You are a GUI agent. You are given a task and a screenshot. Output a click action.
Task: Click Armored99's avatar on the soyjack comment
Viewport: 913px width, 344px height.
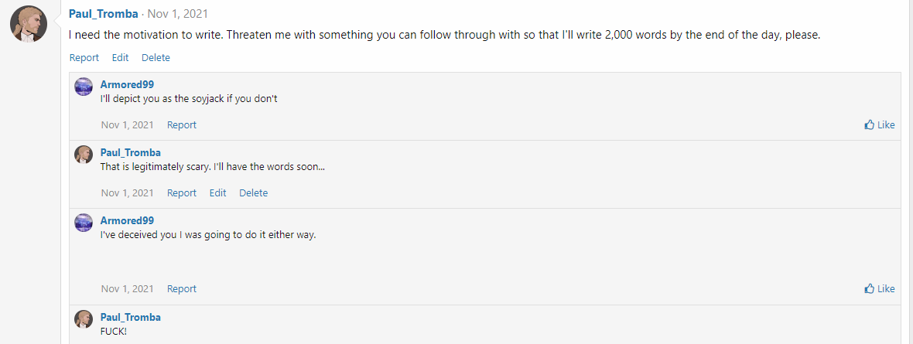(84, 87)
